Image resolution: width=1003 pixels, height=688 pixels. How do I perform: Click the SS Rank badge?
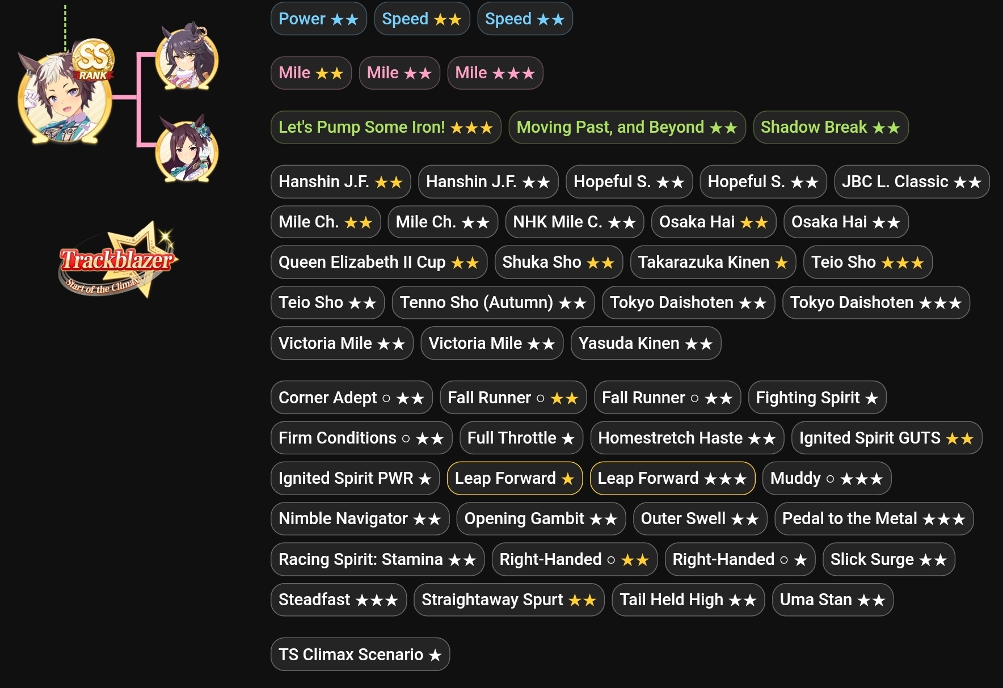point(94,60)
